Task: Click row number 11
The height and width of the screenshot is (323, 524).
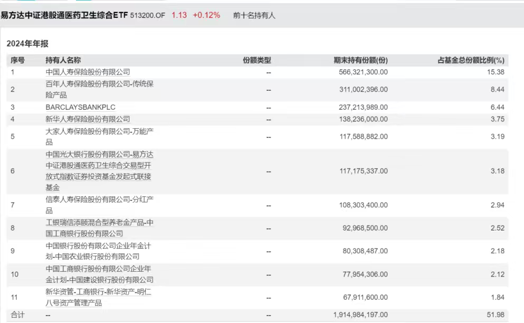Action: point(14,297)
